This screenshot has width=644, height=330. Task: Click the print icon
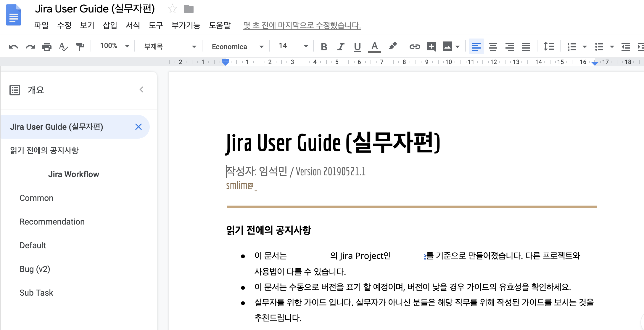[x=47, y=47]
